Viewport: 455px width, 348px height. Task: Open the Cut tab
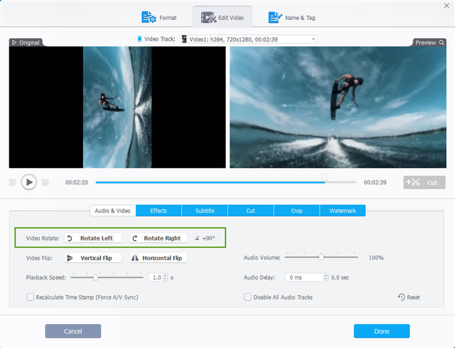click(x=251, y=211)
